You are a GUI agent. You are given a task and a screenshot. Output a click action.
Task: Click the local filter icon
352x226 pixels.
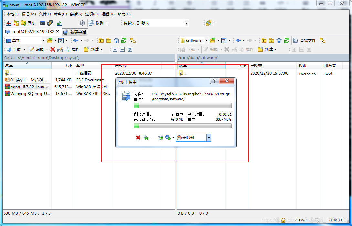[61, 41]
